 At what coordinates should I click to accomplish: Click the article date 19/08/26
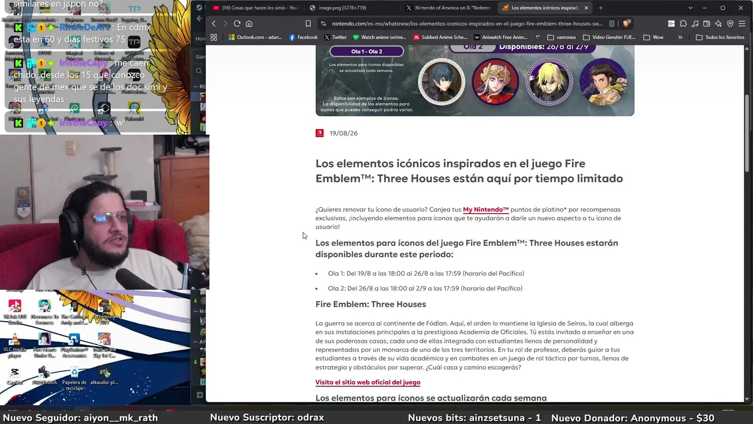click(x=344, y=133)
